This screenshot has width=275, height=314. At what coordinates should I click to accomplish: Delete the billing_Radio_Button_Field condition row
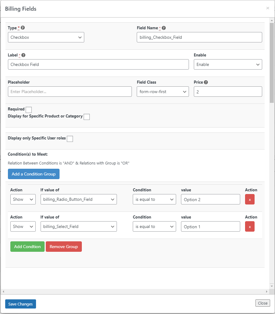[x=250, y=199]
